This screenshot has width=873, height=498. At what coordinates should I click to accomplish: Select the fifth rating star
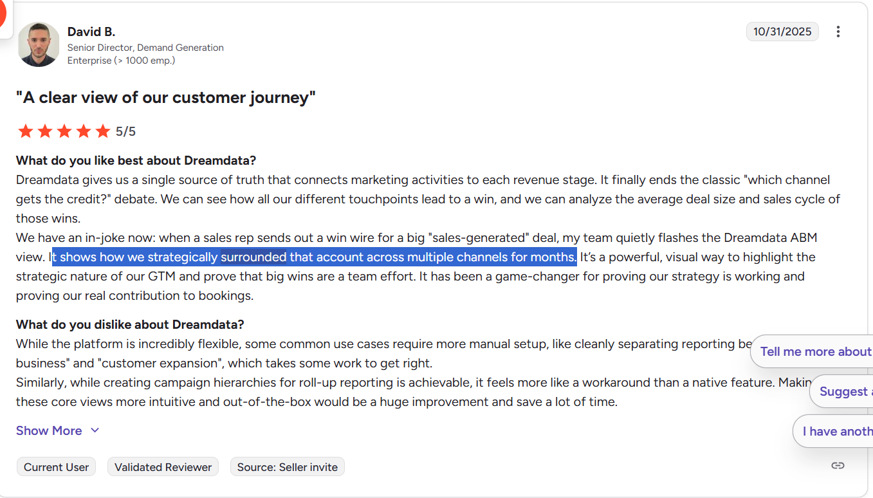tap(102, 131)
